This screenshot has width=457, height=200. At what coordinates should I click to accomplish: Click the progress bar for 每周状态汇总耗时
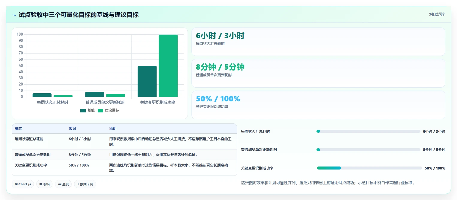click(x=368, y=131)
